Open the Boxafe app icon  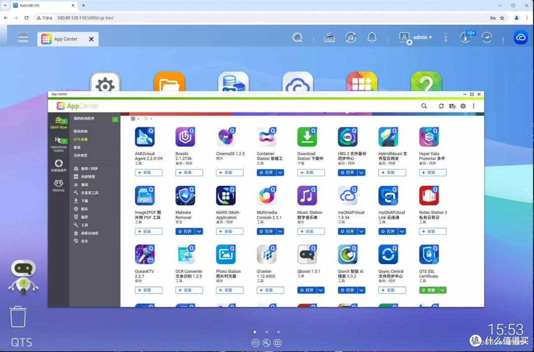pyautogui.click(x=185, y=137)
